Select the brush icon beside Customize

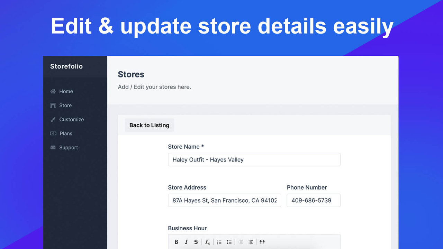coord(53,119)
